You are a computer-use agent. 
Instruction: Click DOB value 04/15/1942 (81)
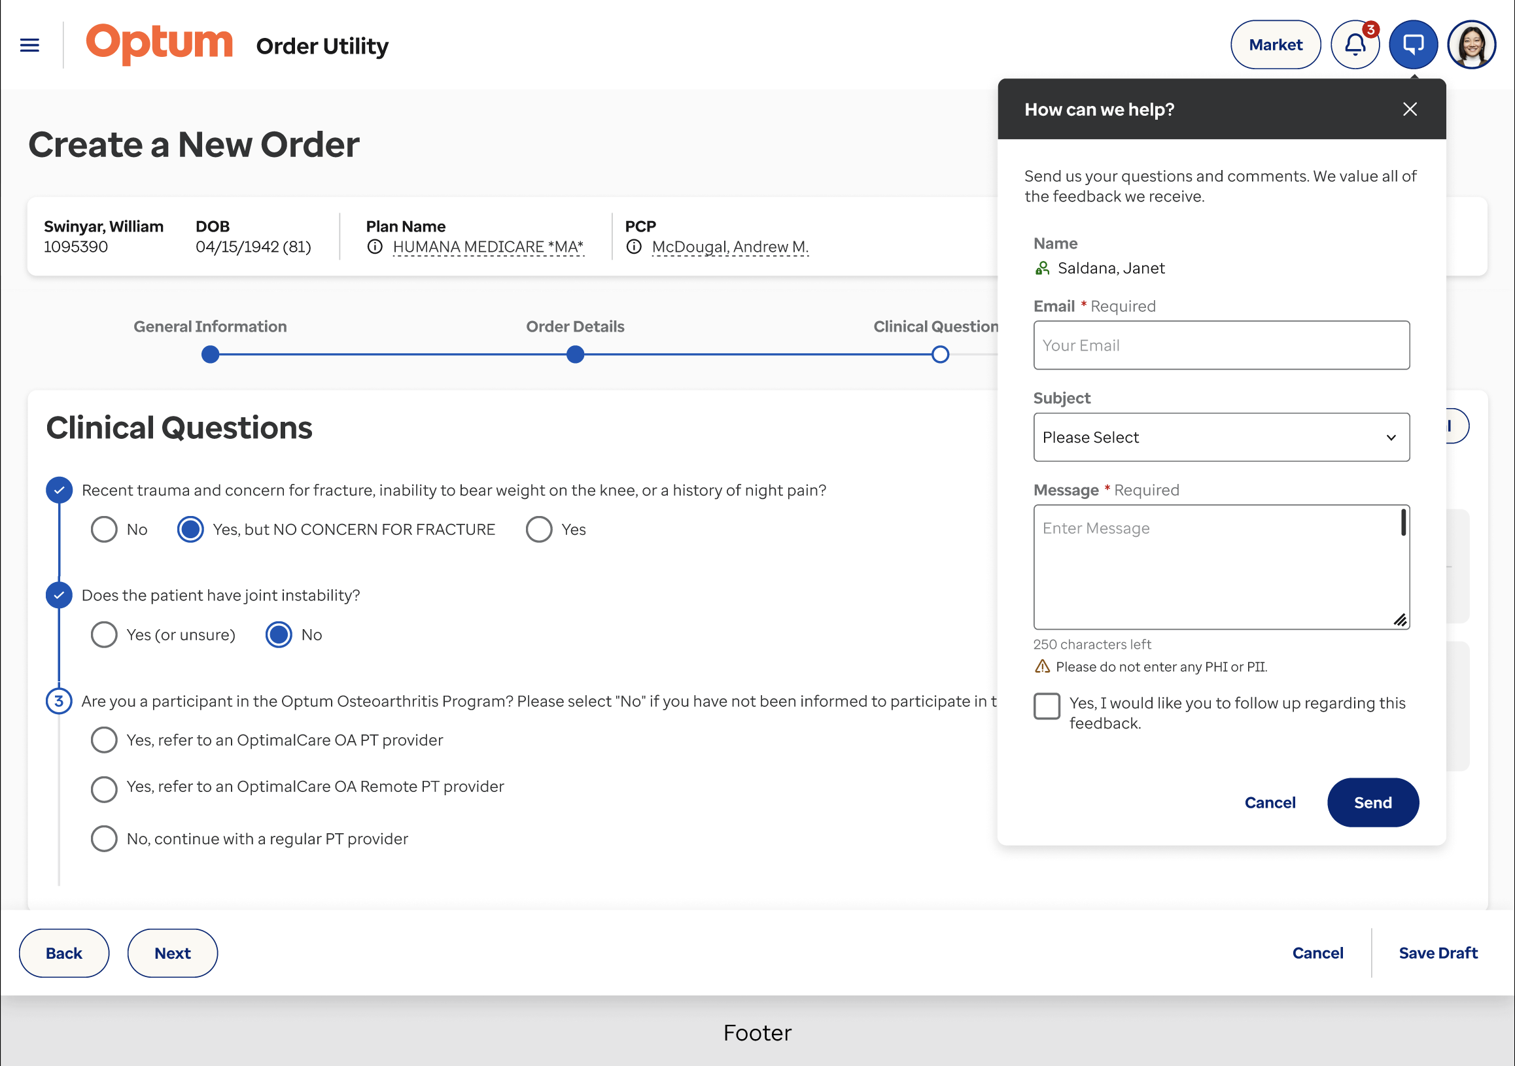pos(253,247)
